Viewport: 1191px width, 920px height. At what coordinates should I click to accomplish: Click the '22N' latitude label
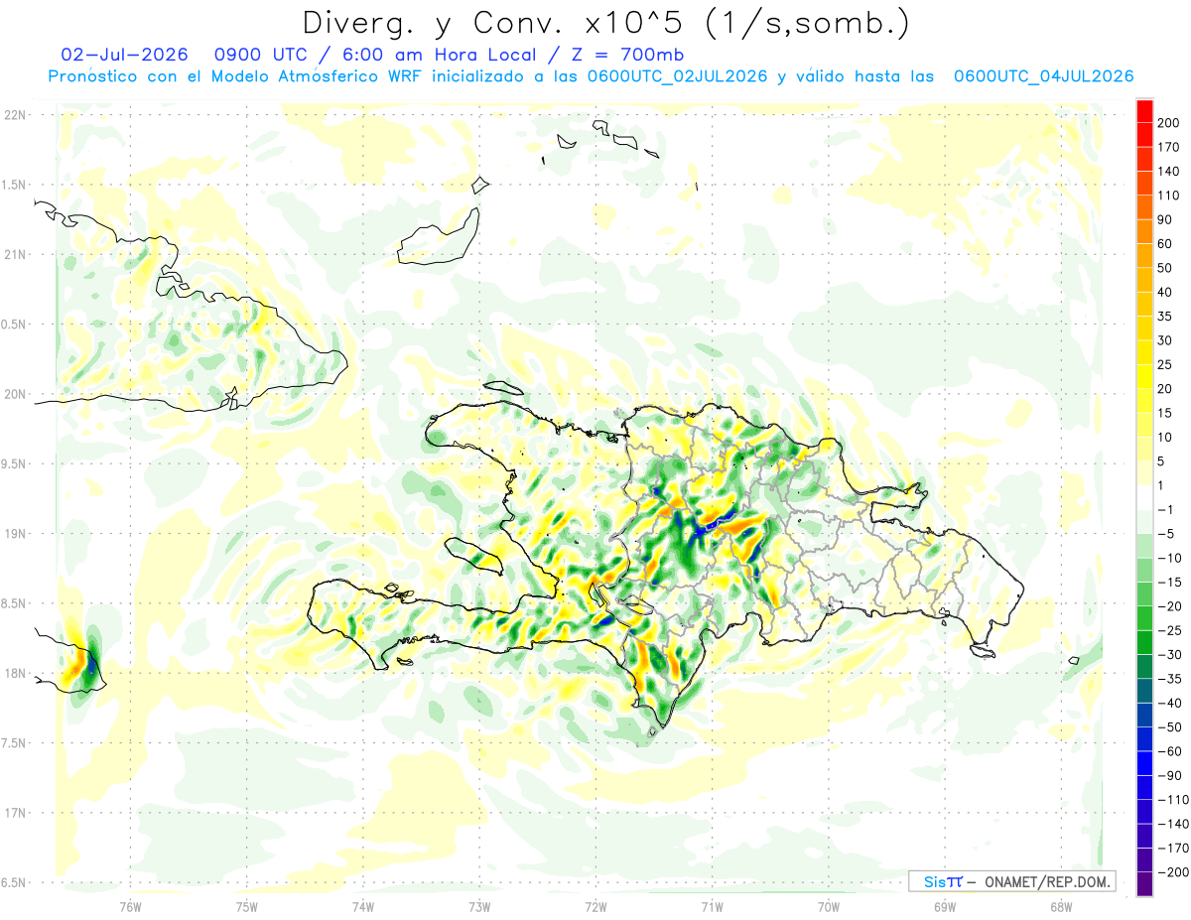coord(15,114)
